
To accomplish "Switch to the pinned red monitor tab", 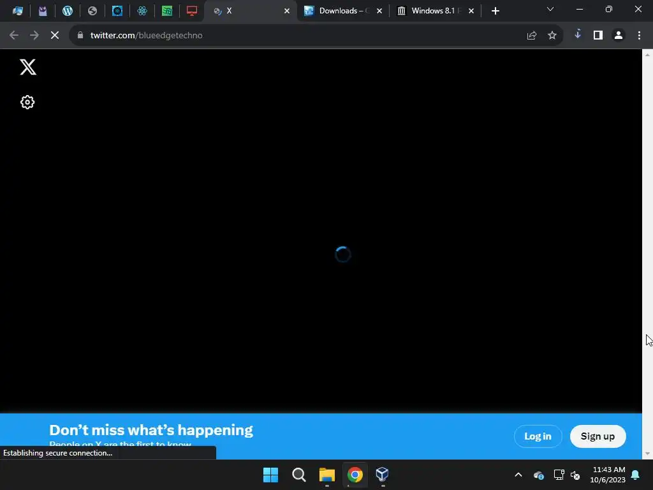I will [192, 11].
